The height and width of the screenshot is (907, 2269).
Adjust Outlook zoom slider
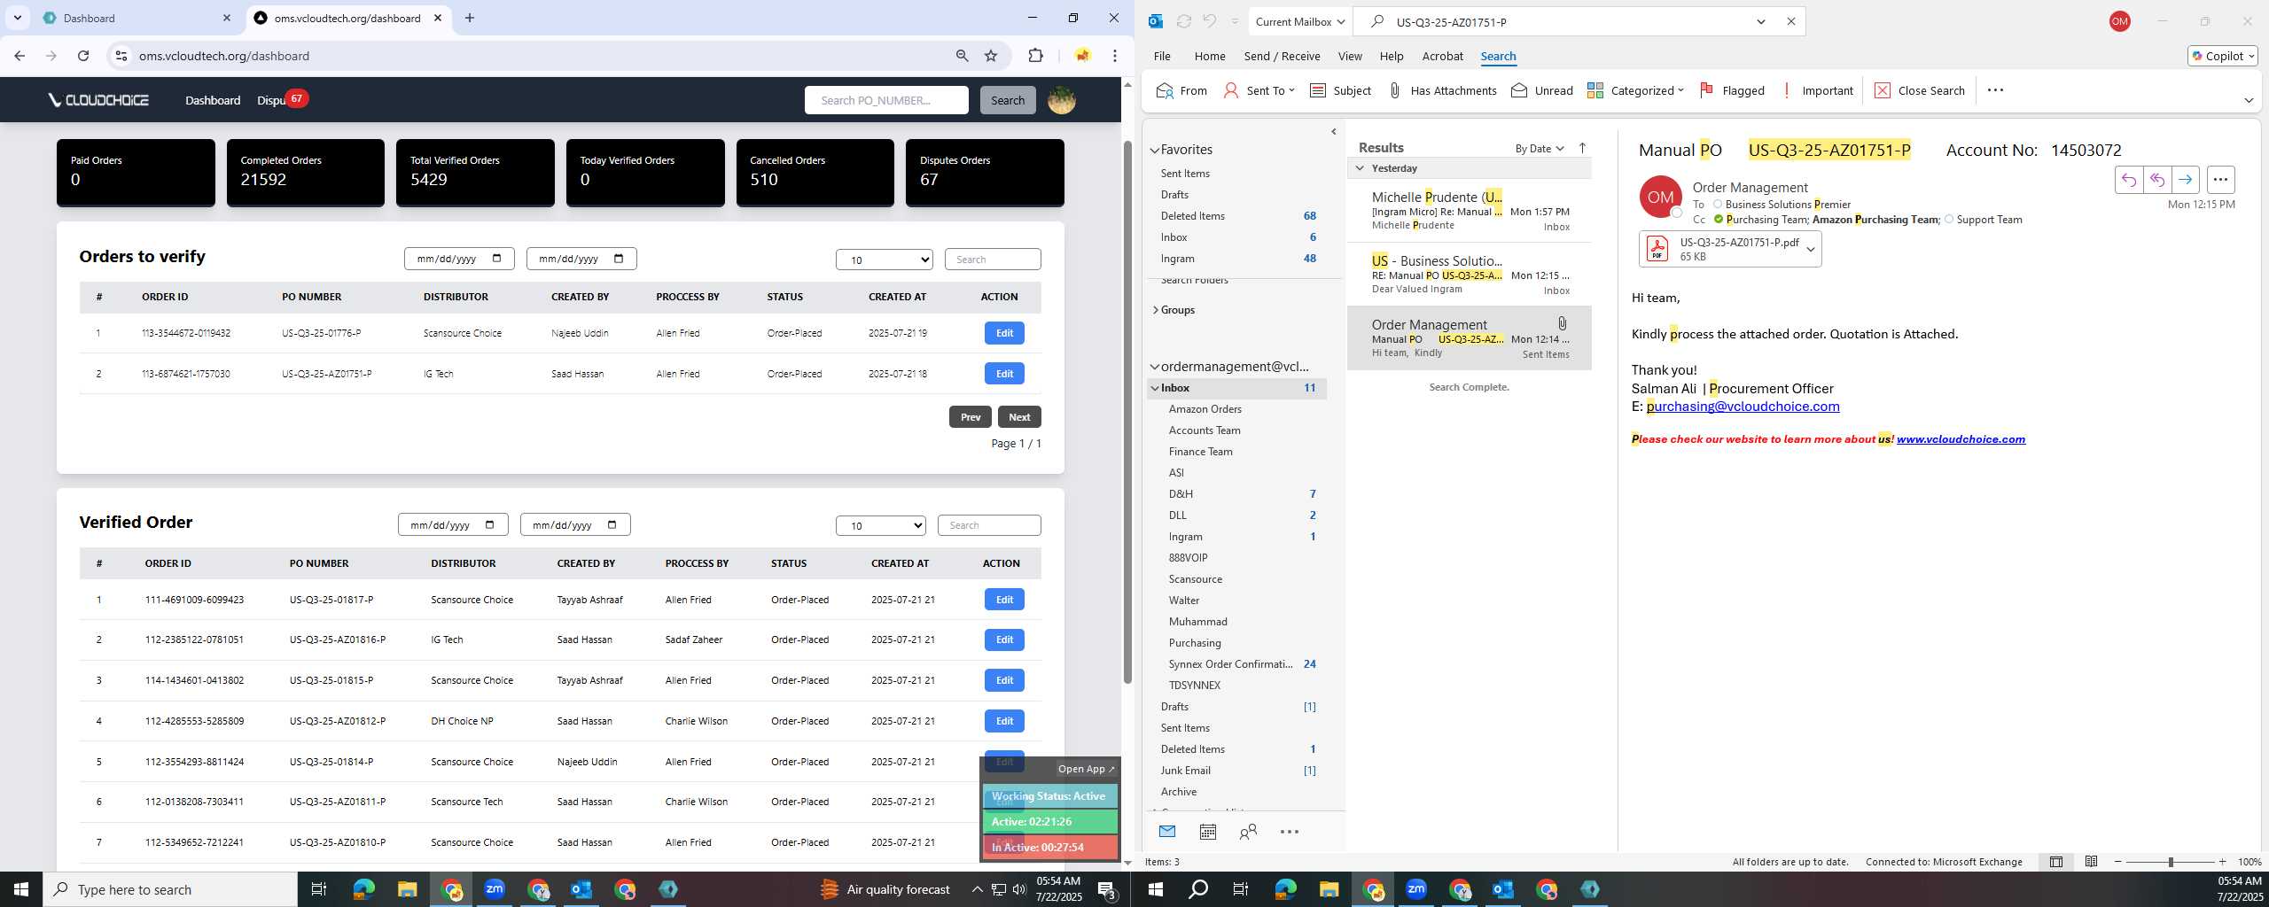pos(2171,862)
